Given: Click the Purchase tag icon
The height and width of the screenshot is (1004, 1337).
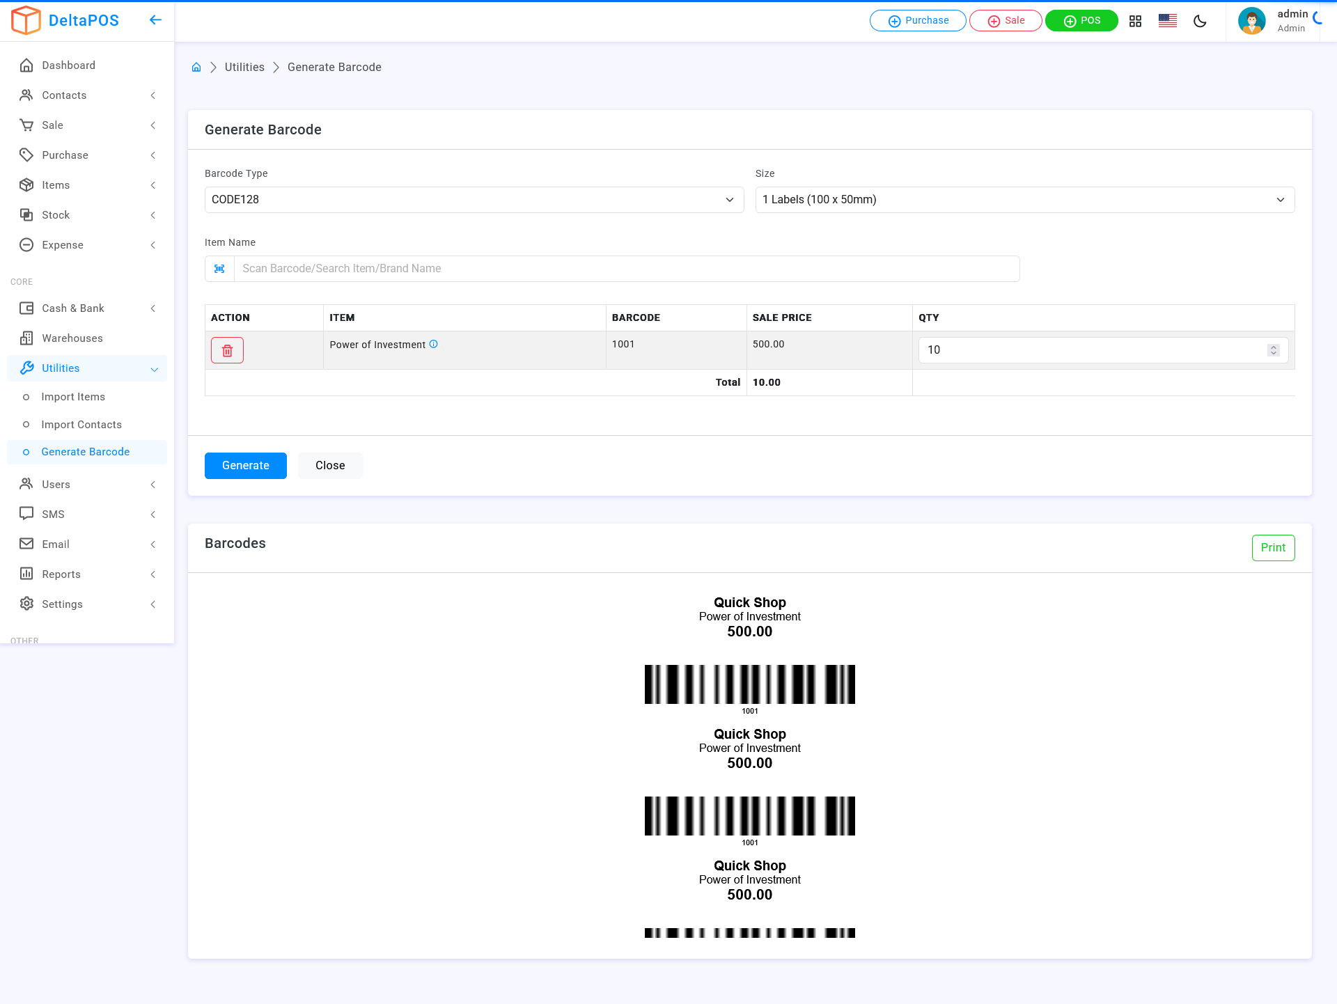Looking at the screenshot, I should (x=26, y=155).
